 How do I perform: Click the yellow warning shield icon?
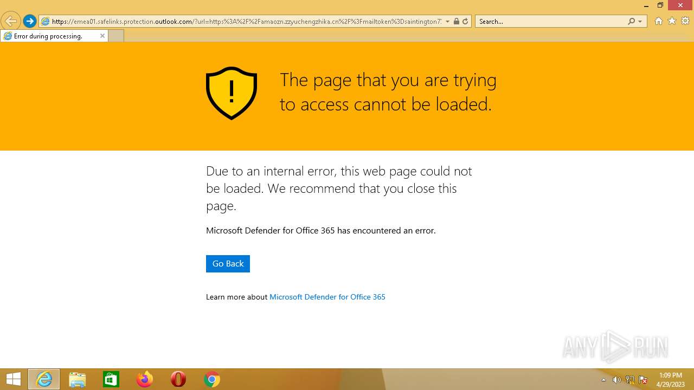point(232,93)
